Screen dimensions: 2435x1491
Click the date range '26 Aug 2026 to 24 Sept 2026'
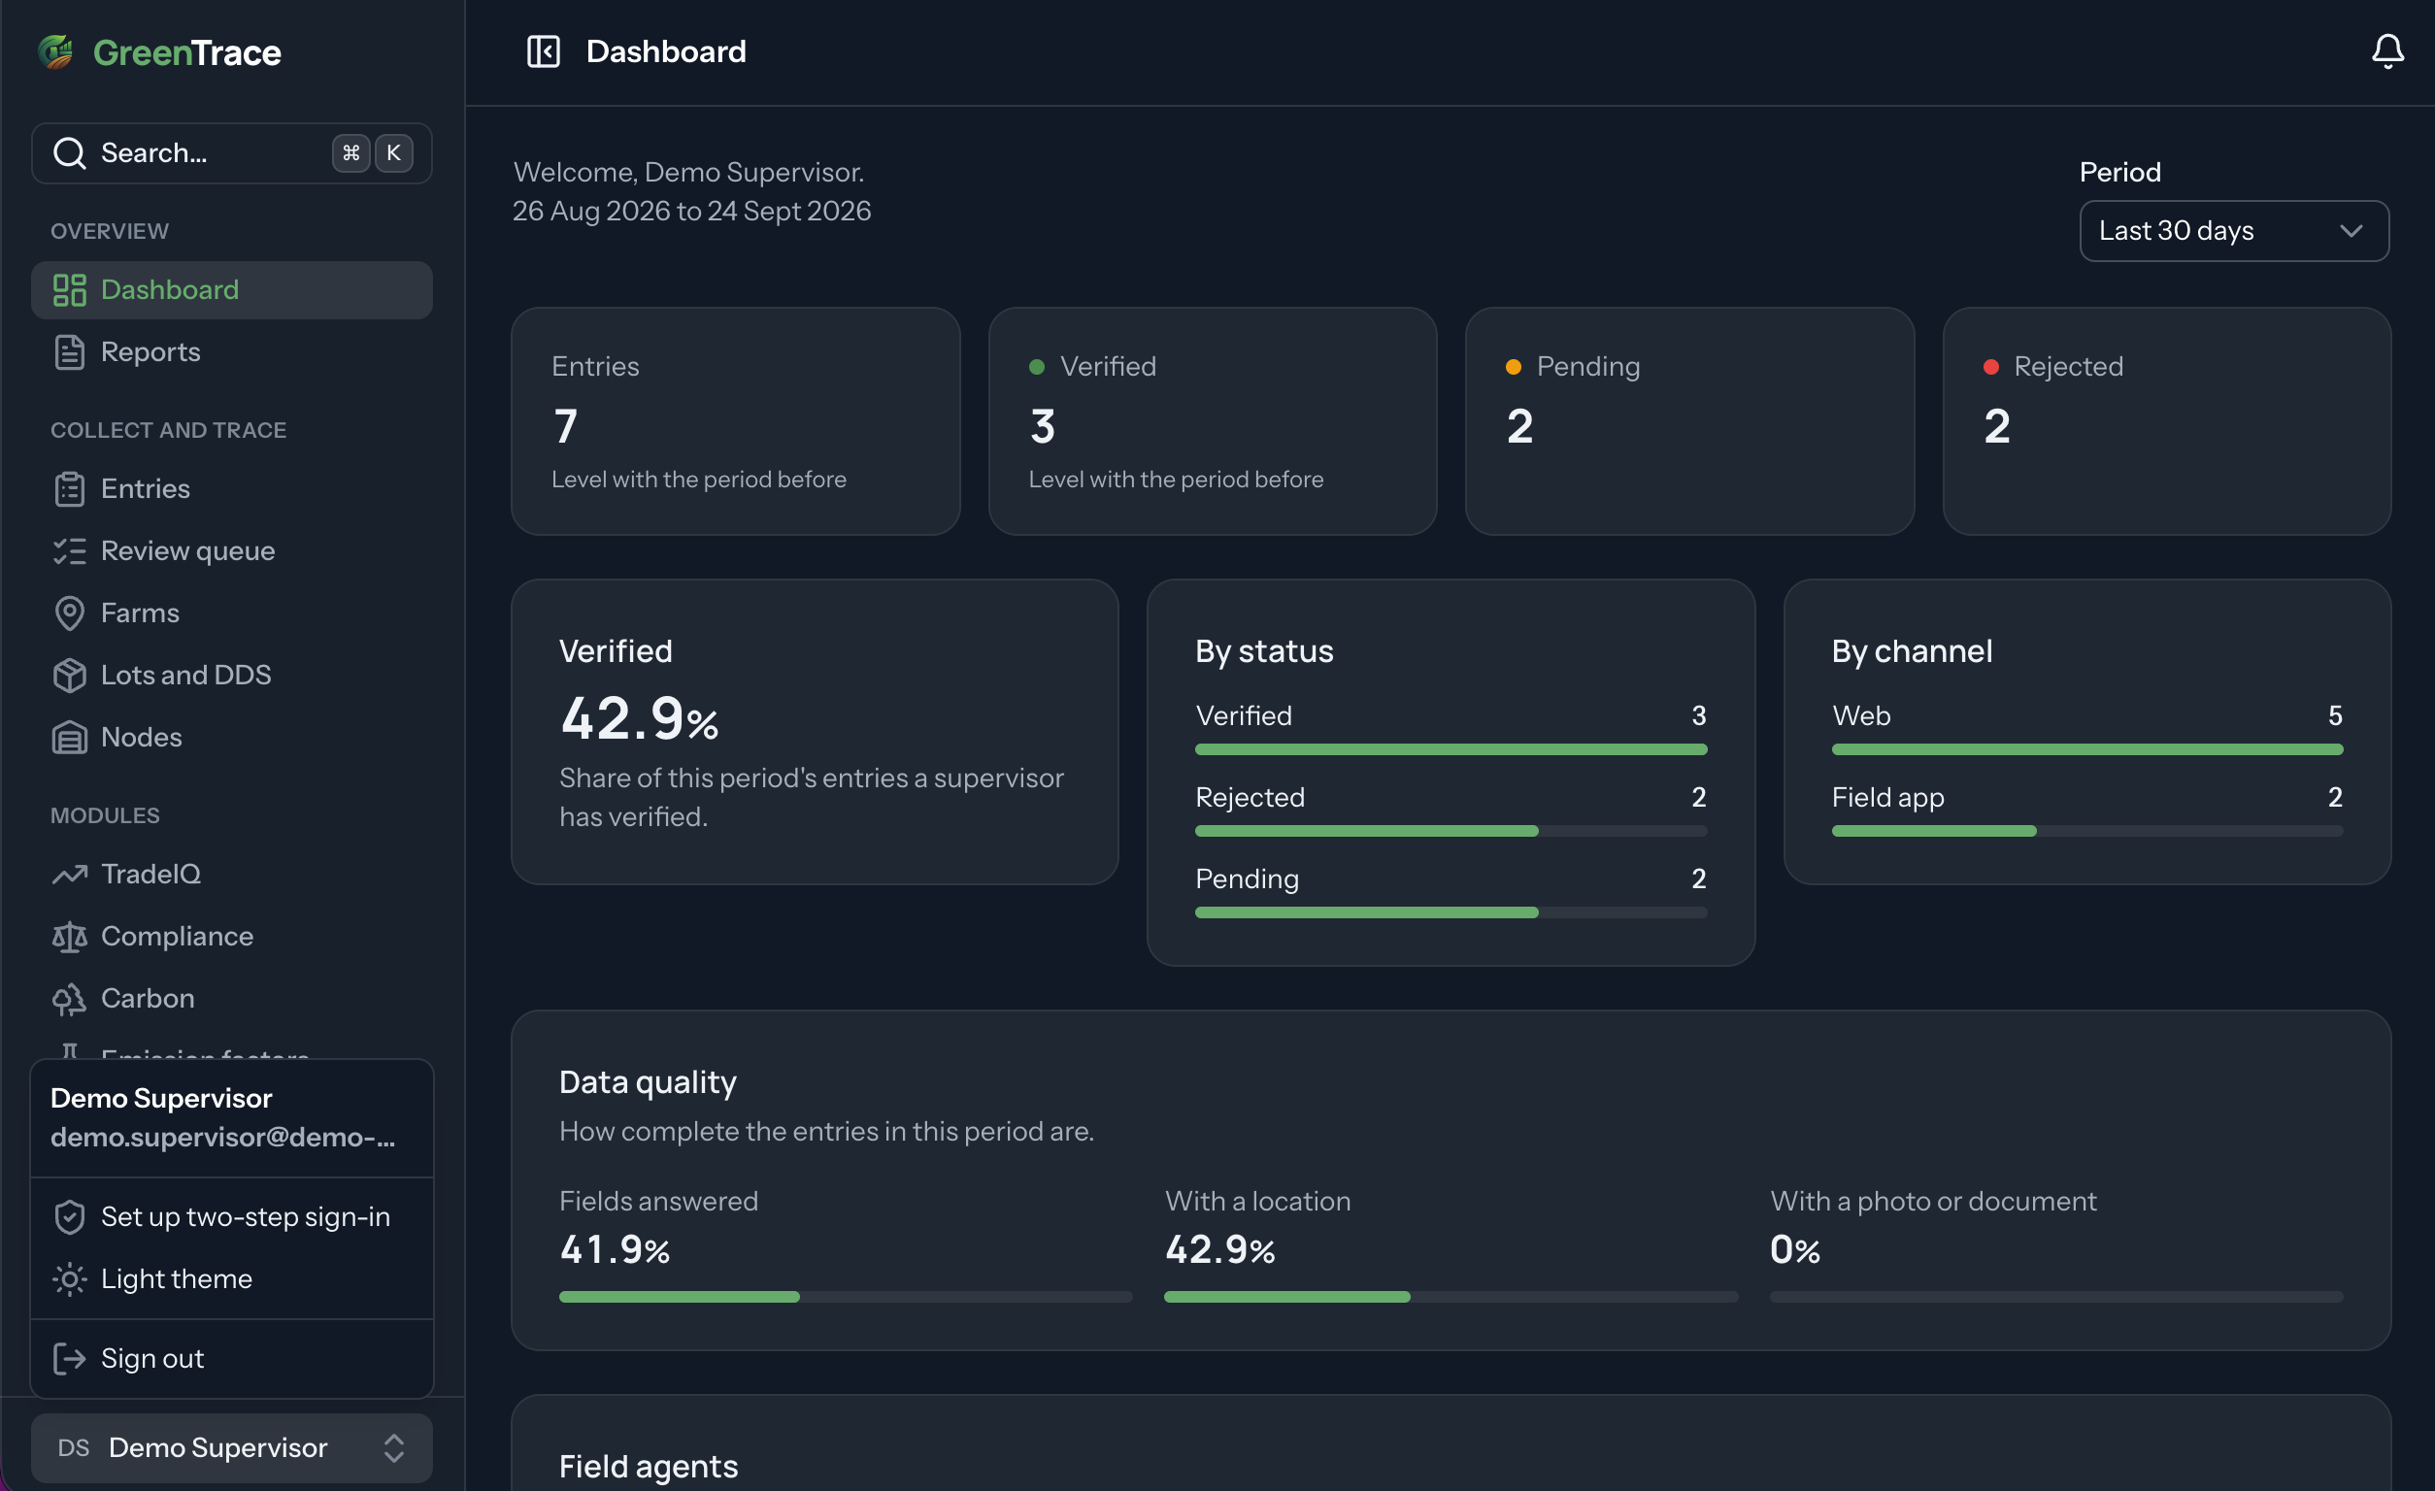(x=691, y=212)
